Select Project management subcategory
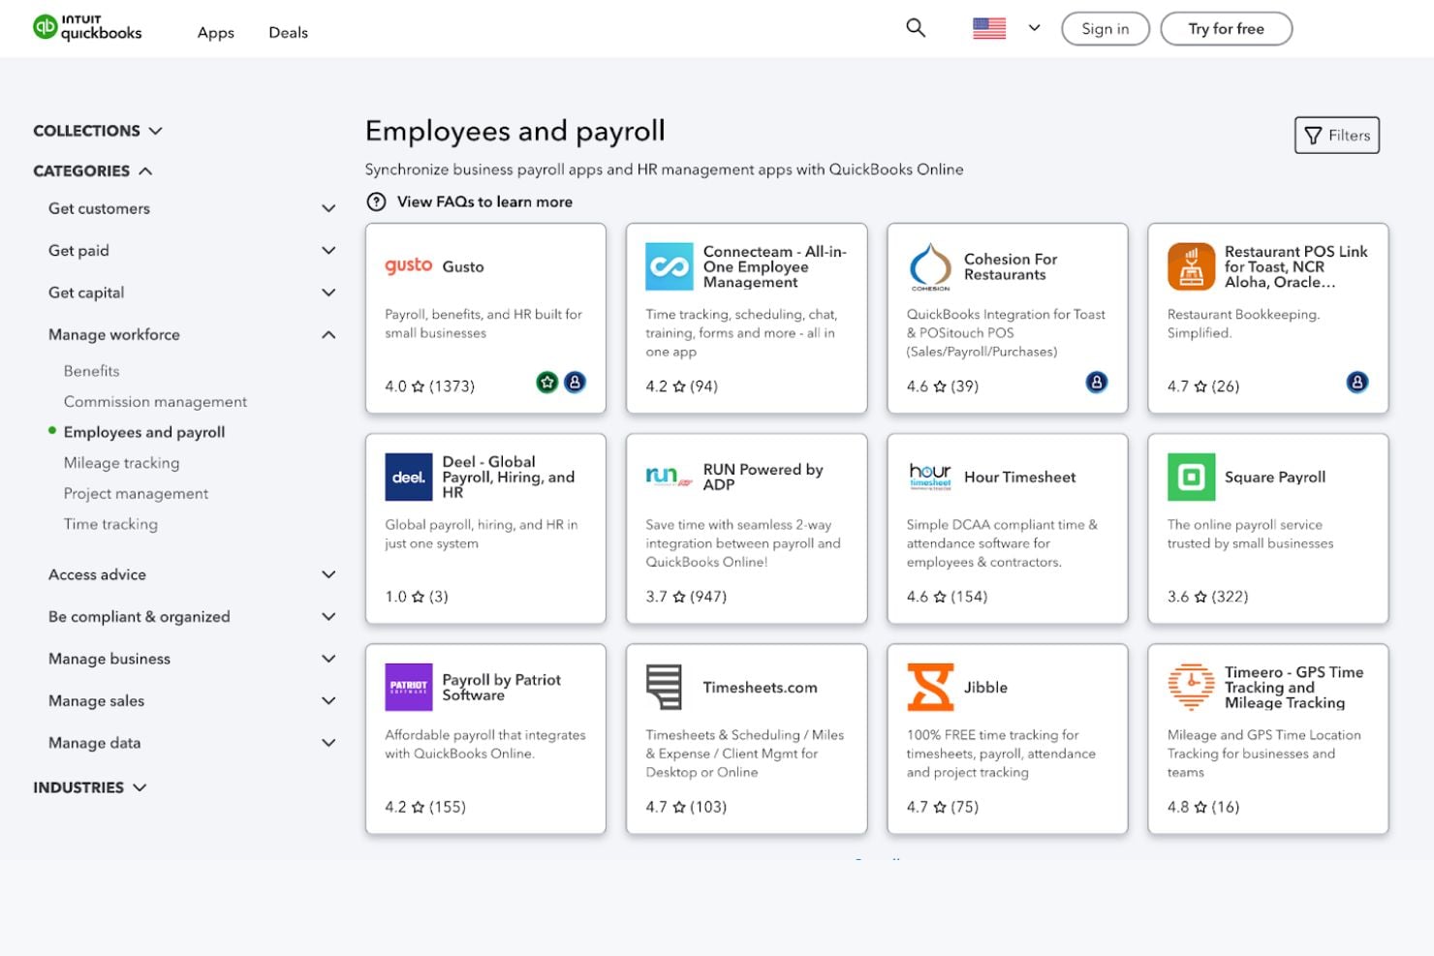Image resolution: width=1434 pixels, height=956 pixels. [136, 493]
